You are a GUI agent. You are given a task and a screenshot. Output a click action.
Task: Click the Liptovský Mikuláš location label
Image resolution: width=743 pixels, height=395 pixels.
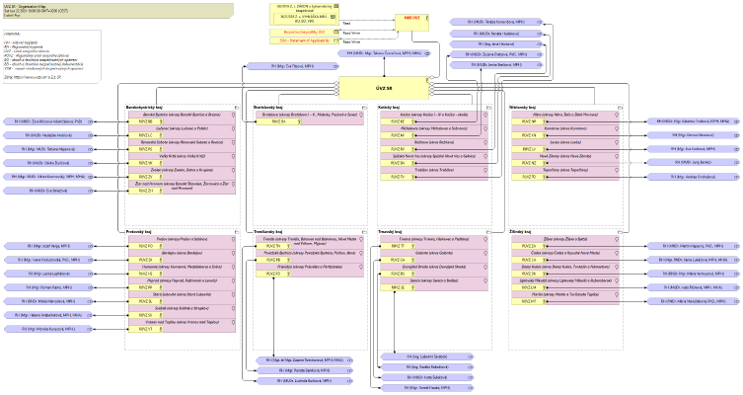point(564,280)
